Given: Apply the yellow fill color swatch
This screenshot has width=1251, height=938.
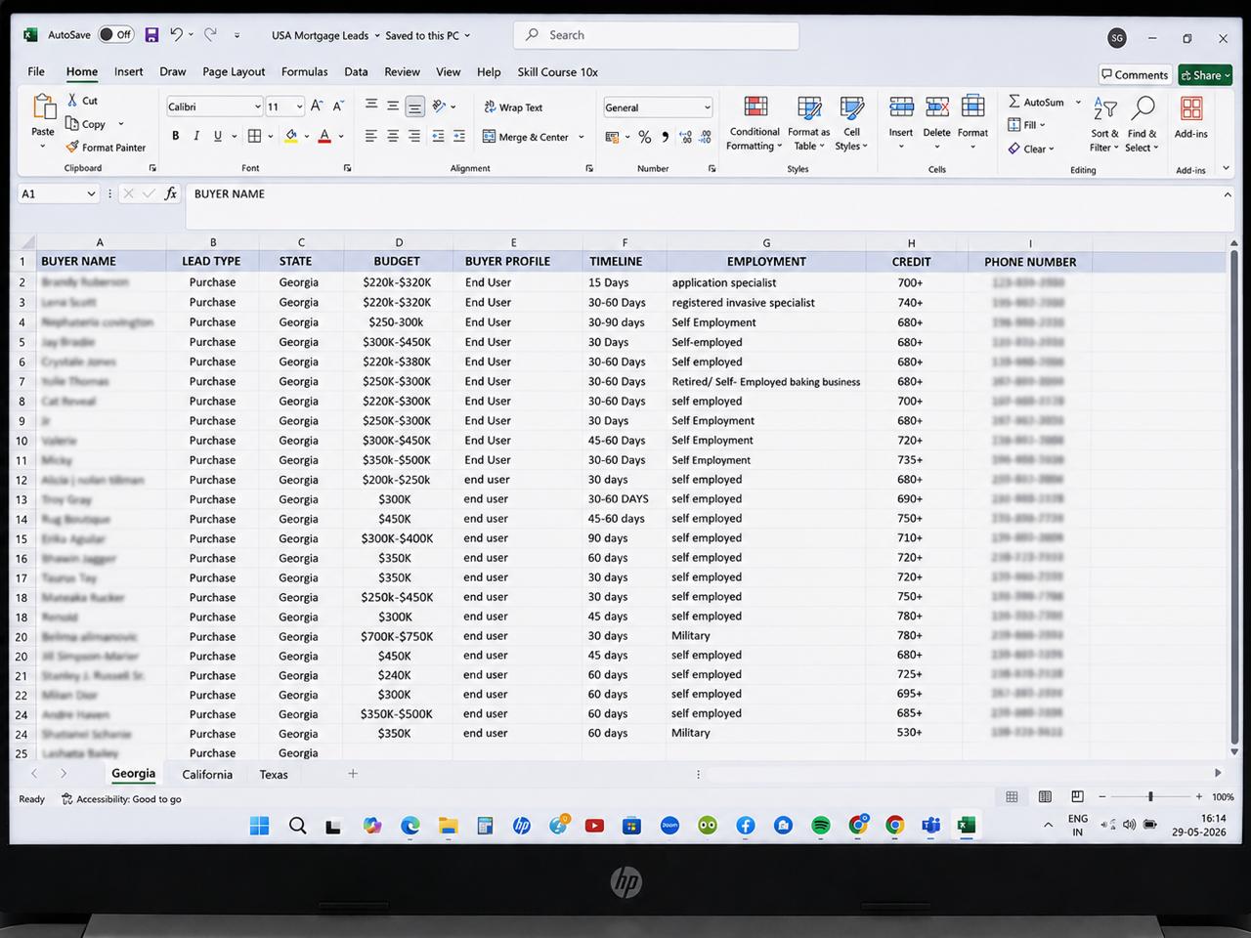Looking at the screenshot, I should 291,136.
